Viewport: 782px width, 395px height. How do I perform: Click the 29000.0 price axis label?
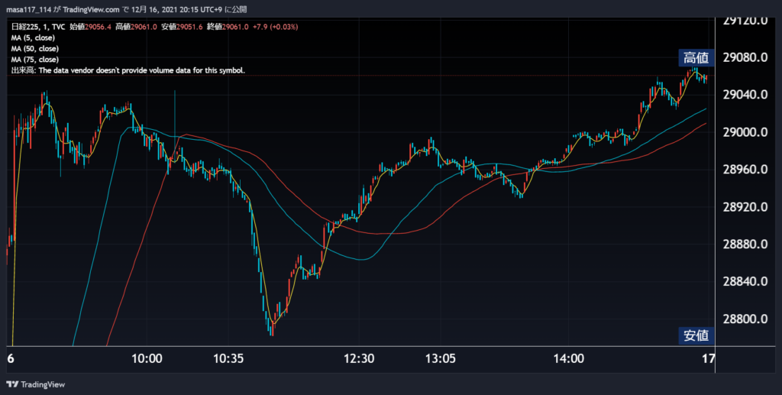(745, 132)
